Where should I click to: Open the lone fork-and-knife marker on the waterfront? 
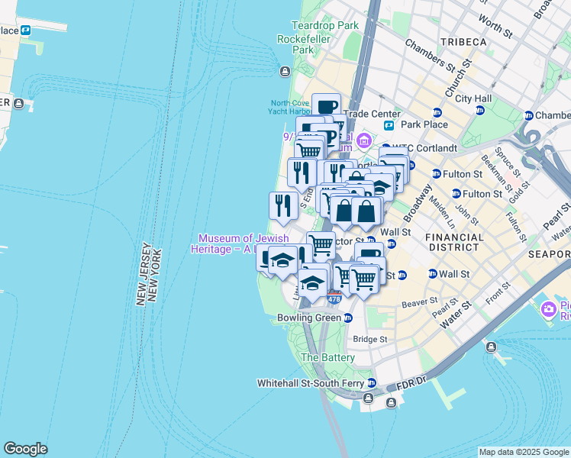pos(283,208)
